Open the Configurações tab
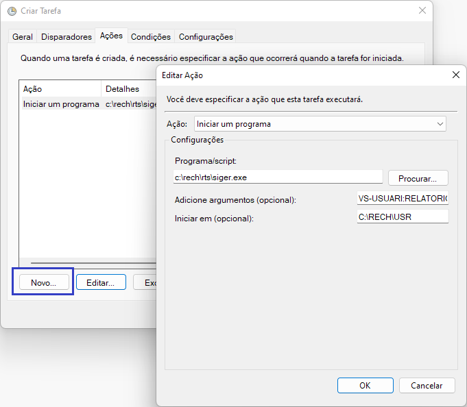 click(x=206, y=36)
